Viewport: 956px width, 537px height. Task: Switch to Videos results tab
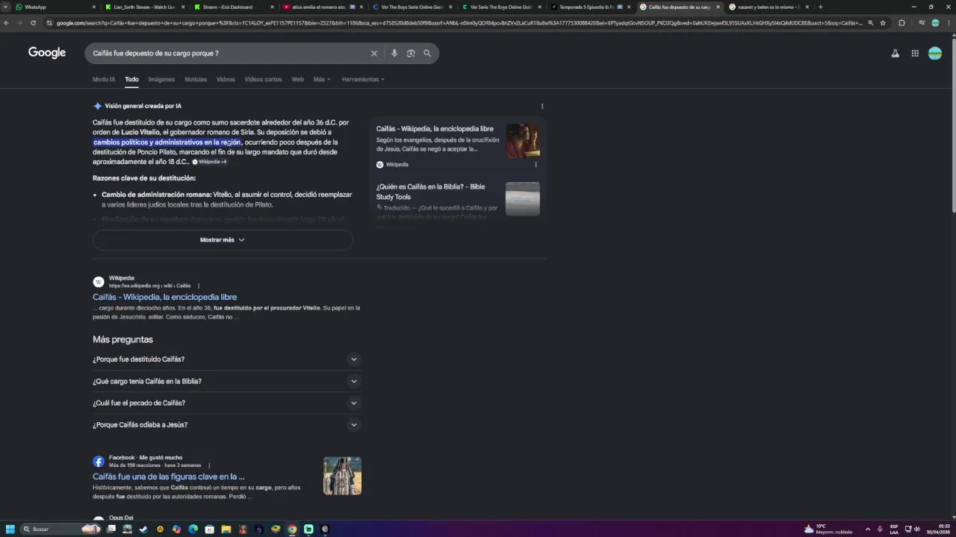[x=226, y=79]
